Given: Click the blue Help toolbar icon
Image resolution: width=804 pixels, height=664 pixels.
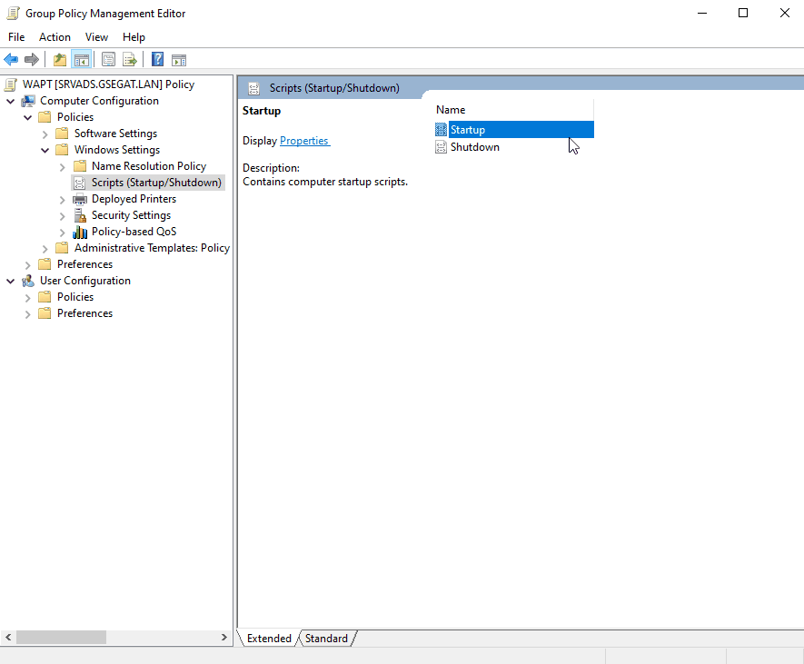Looking at the screenshot, I should tap(157, 60).
